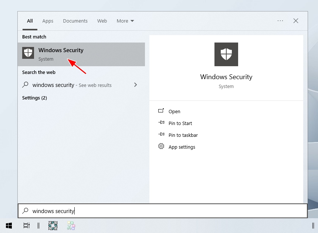318x233 pixels.
Task: Select the Web search filter tab
Action: 102,21
